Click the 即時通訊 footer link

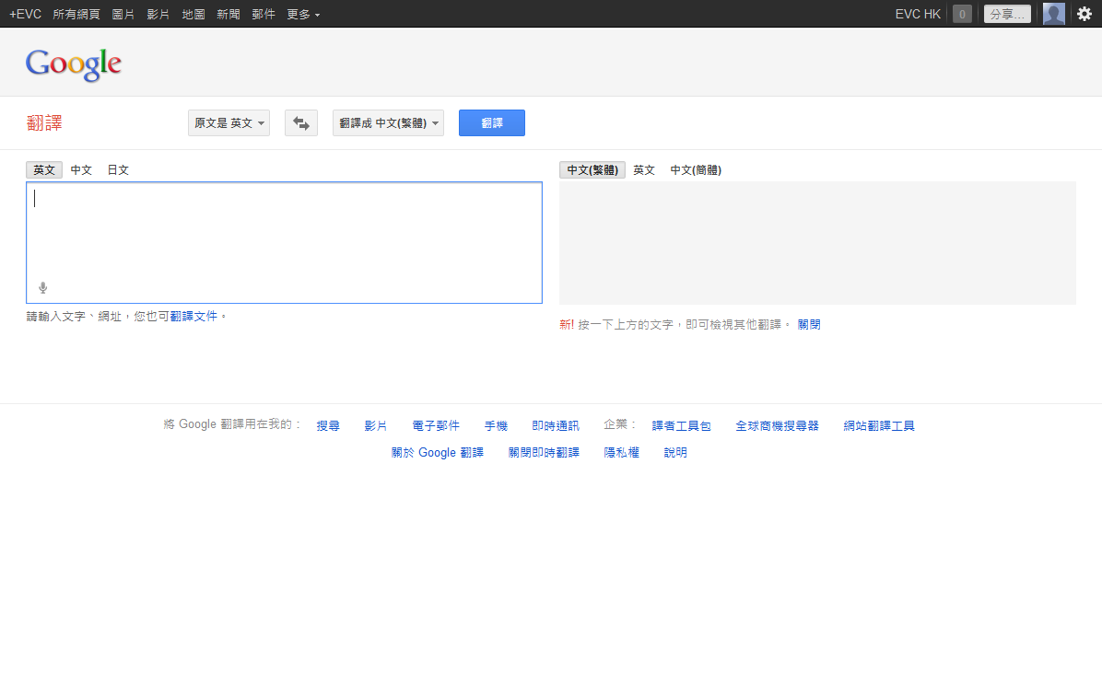click(556, 425)
